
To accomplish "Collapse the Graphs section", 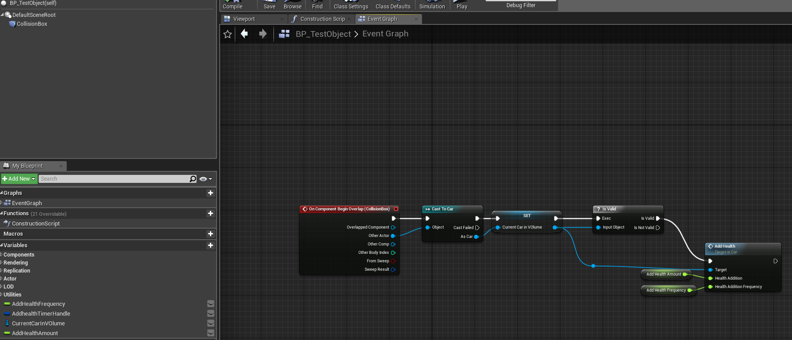I will coord(2,193).
